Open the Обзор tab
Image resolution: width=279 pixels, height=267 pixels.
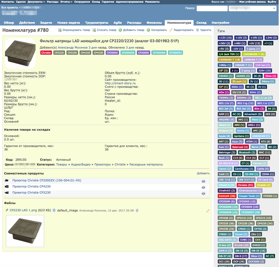coord(9,22)
